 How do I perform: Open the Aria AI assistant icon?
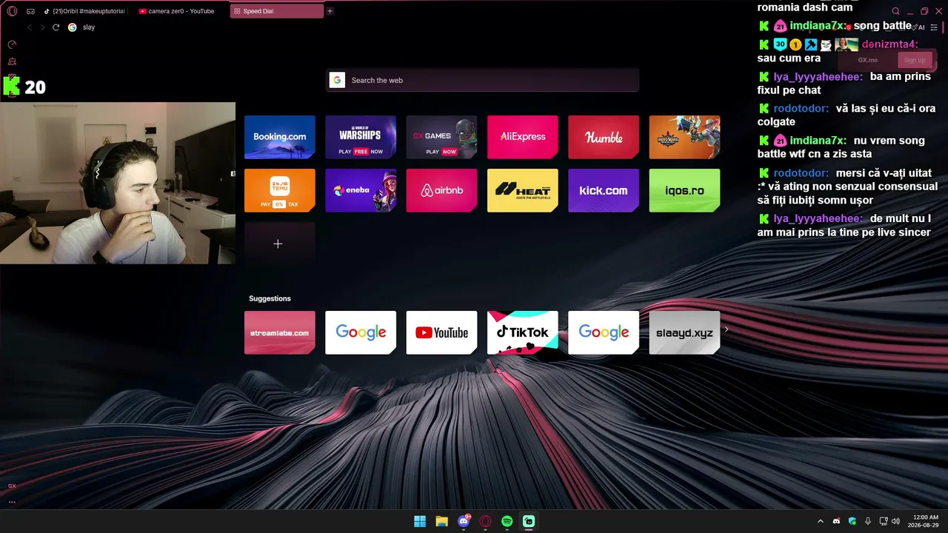[x=919, y=27]
